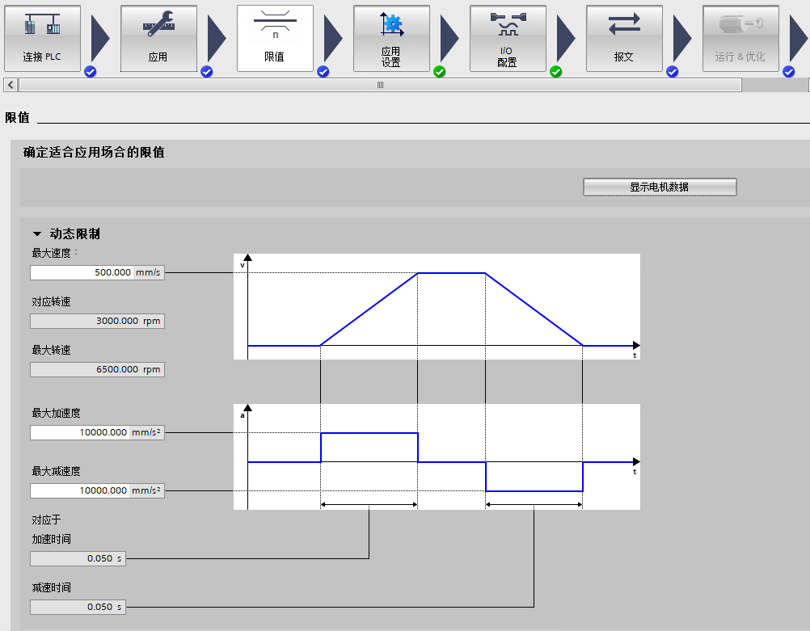The width and height of the screenshot is (810, 631).
Task: Click the 最大减速度 label
Action: [x=57, y=472]
